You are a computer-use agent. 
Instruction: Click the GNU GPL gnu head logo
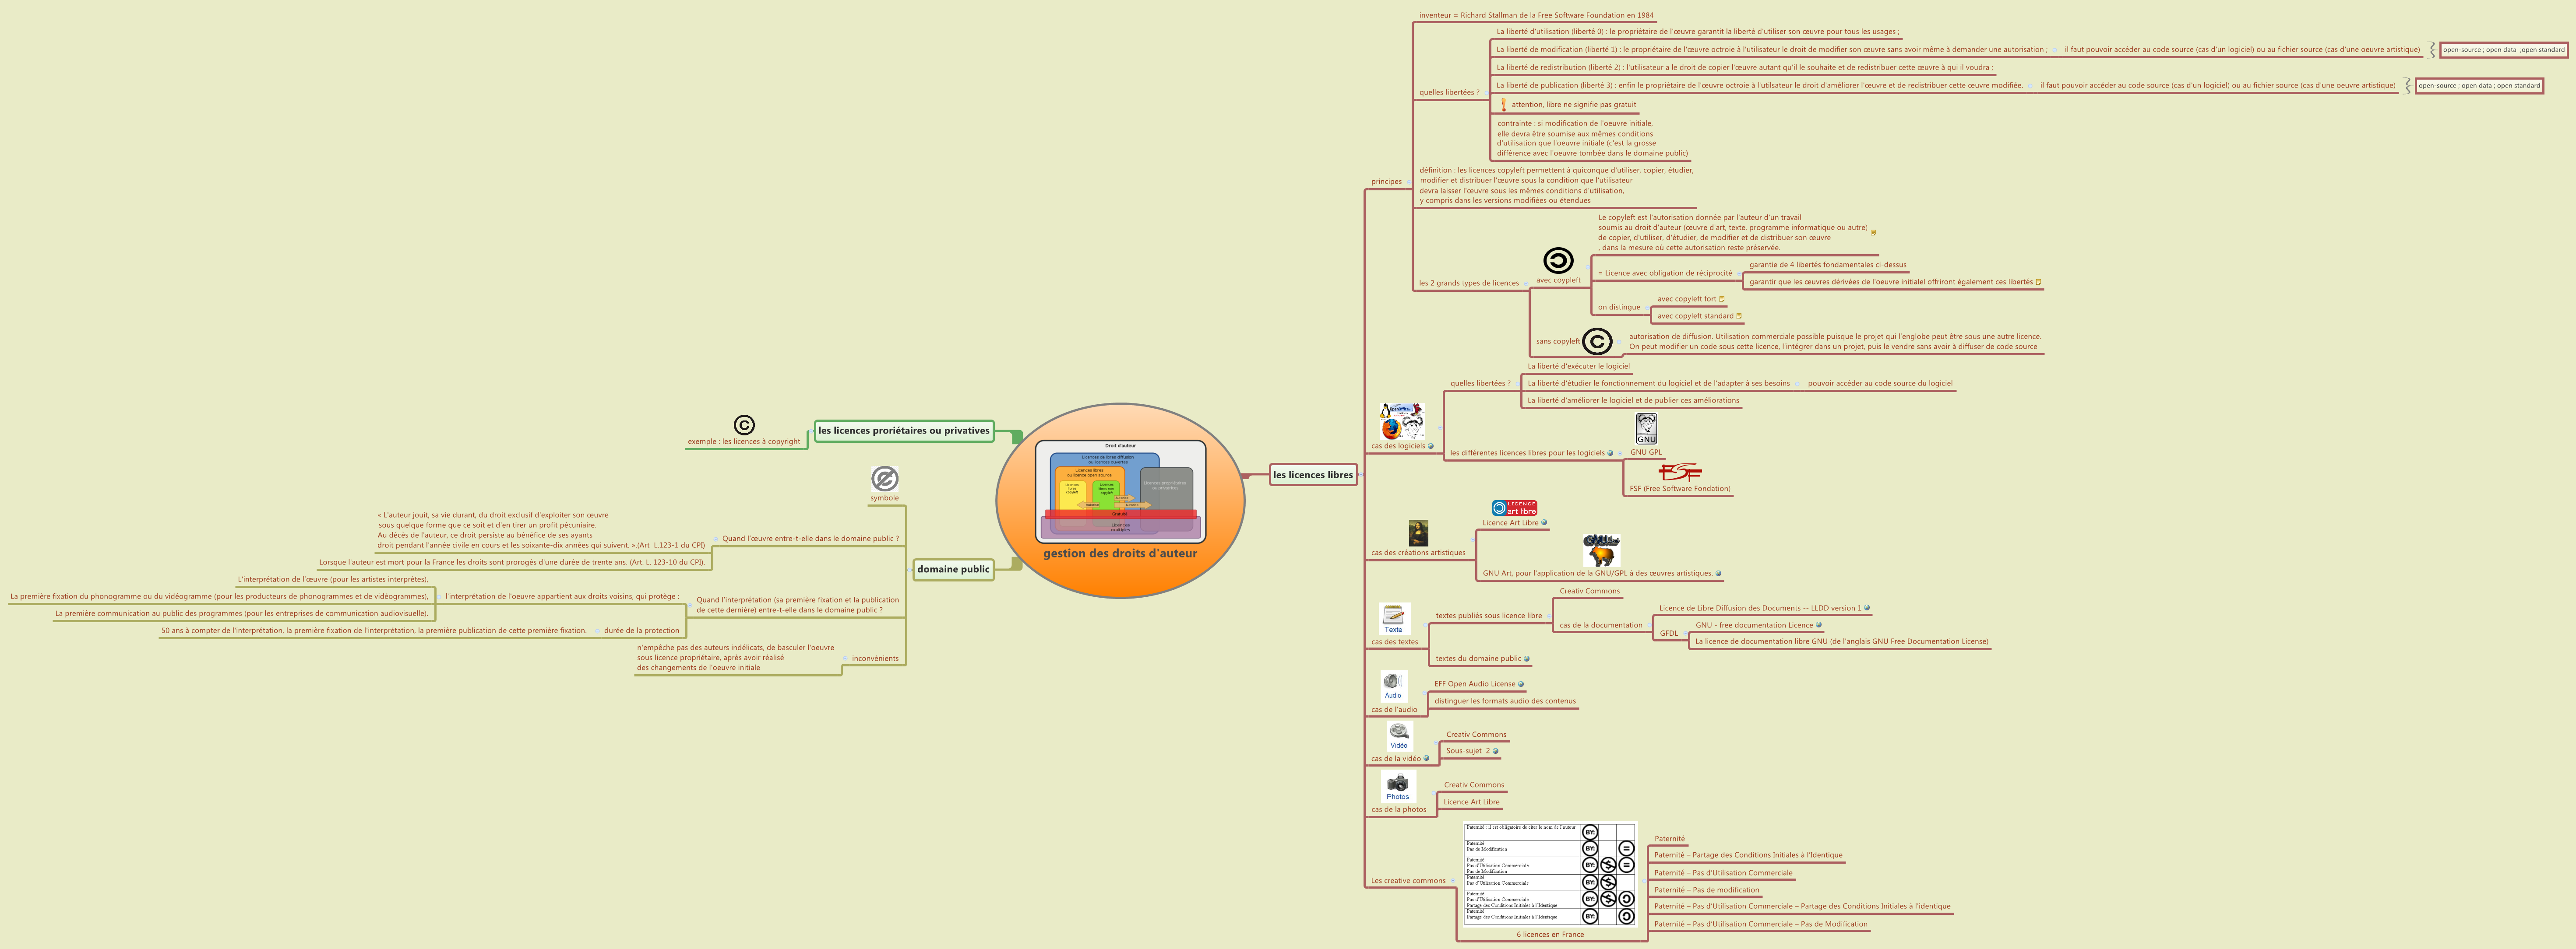[1646, 428]
